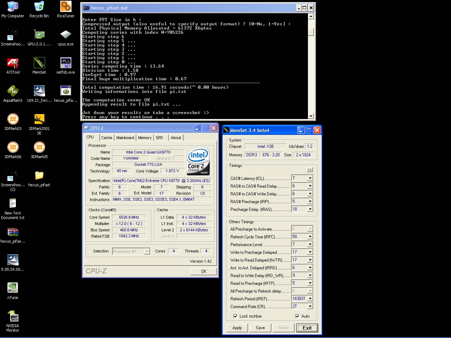The width and height of the screenshot is (451, 338).
Task: Click the Rated FSB 1842.3 MHz value
Action: (x=129, y=236)
